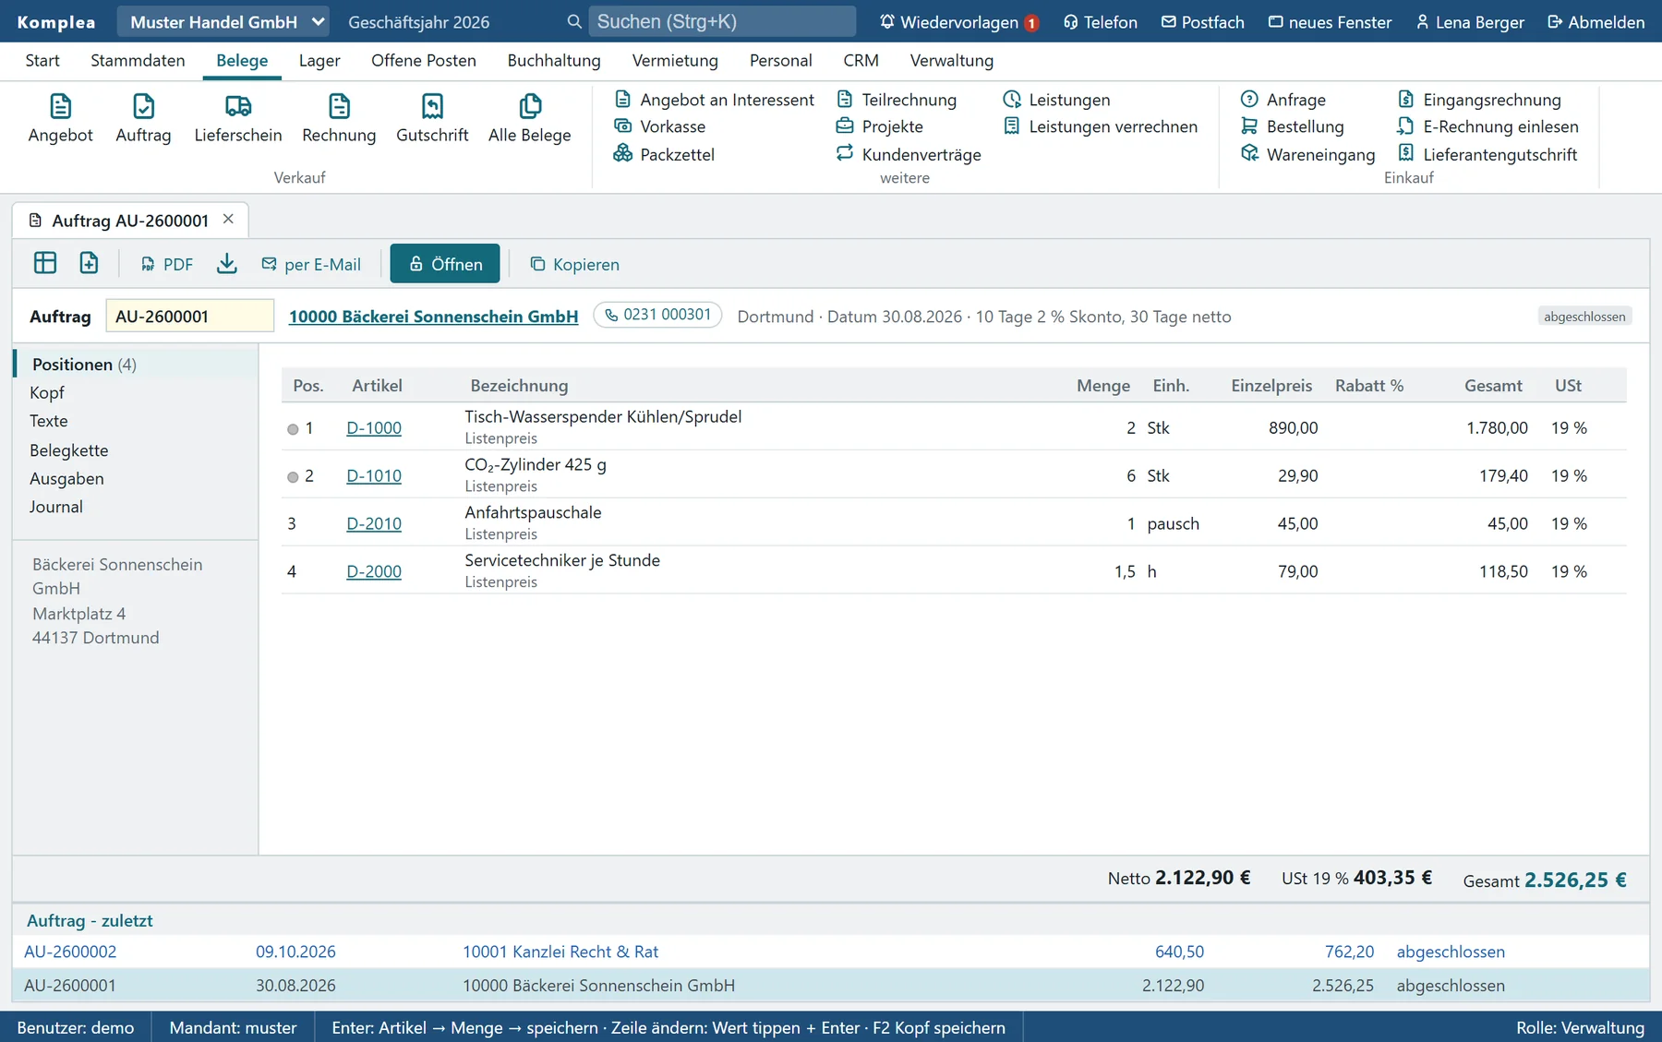Screen dimensions: 1662x1042
Task: Create a Gutschrift from the ribbon
Action: coord(432,119)
